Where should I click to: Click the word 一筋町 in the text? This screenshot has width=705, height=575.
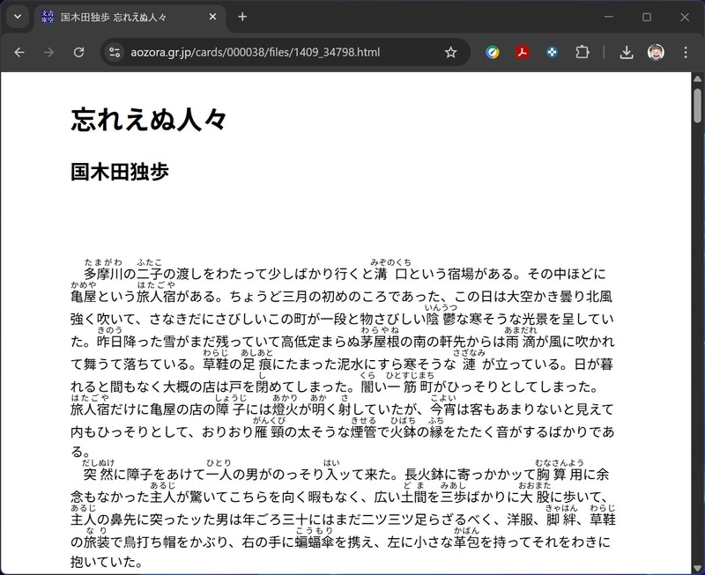410,387
